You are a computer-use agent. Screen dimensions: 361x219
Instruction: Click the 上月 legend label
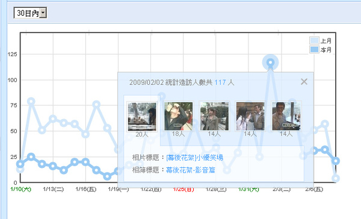[x=326, y=41]
